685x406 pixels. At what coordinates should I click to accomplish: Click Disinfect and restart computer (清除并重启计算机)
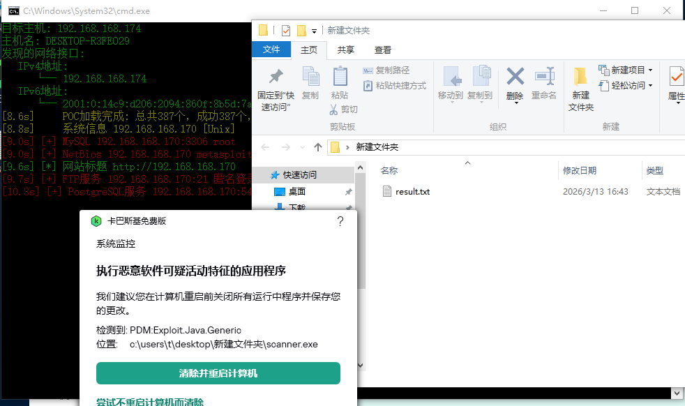point(218,373)
